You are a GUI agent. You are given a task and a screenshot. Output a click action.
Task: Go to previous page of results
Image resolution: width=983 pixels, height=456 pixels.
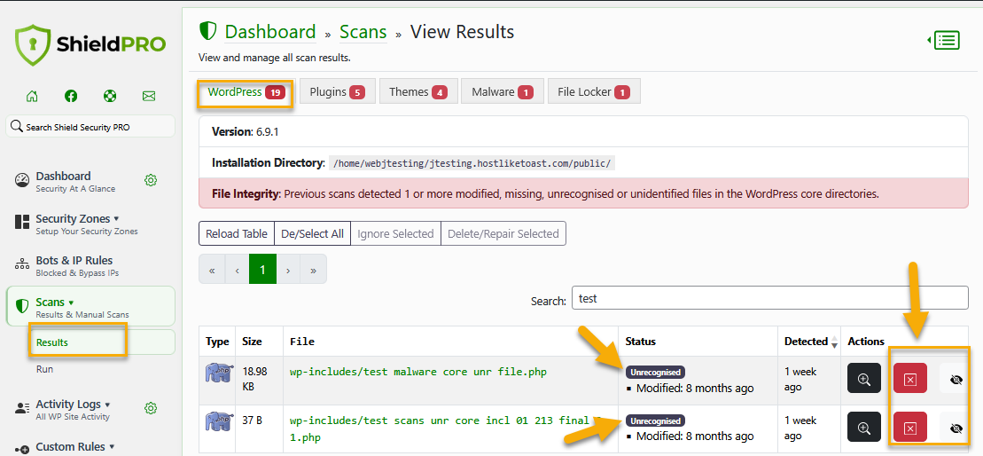(237, 270)
